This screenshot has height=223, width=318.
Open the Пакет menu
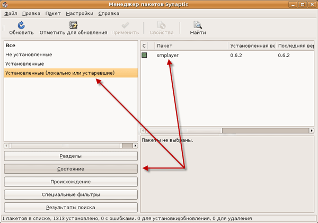53,13
